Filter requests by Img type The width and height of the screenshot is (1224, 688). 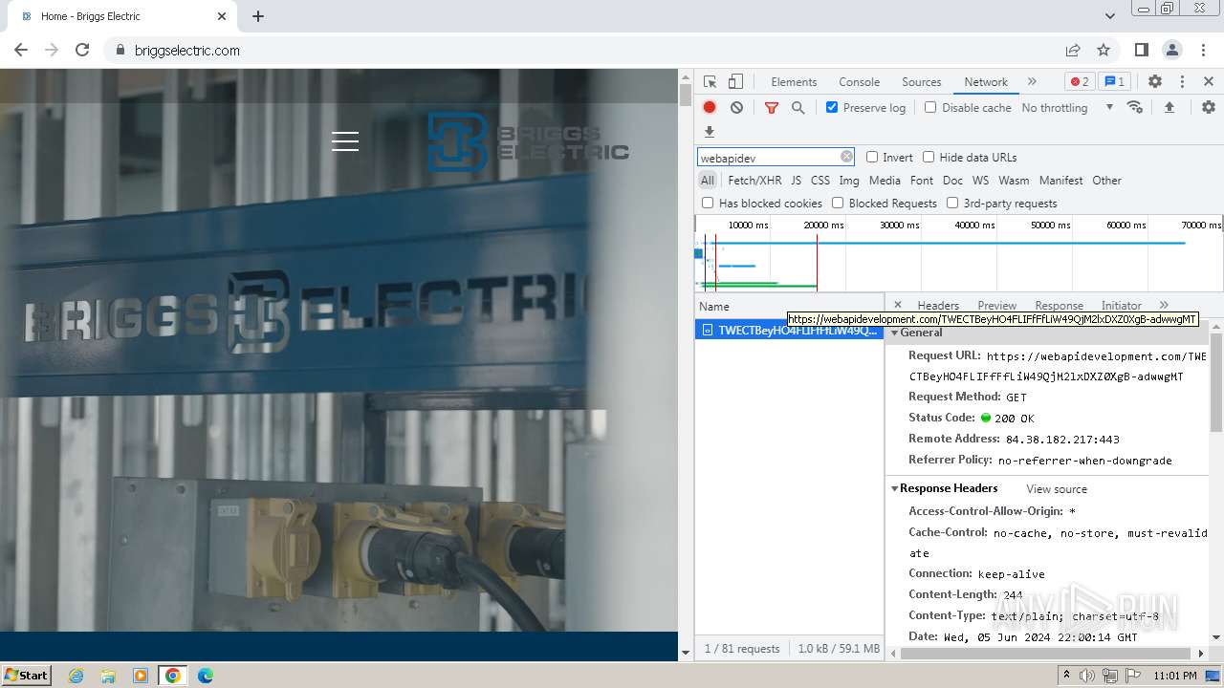click(x=849, y=180)
